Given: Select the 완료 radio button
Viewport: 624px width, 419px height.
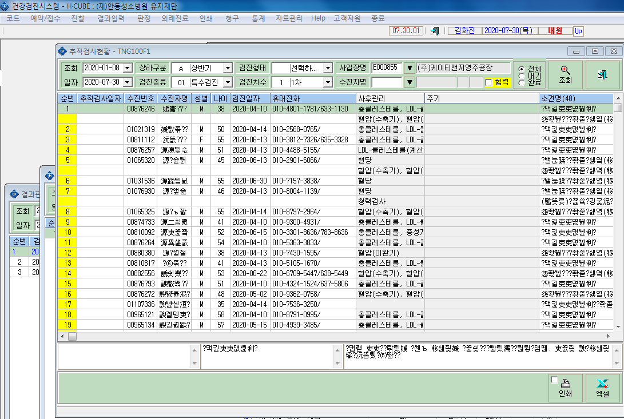Looking at the screenshot, I should 522,82.
